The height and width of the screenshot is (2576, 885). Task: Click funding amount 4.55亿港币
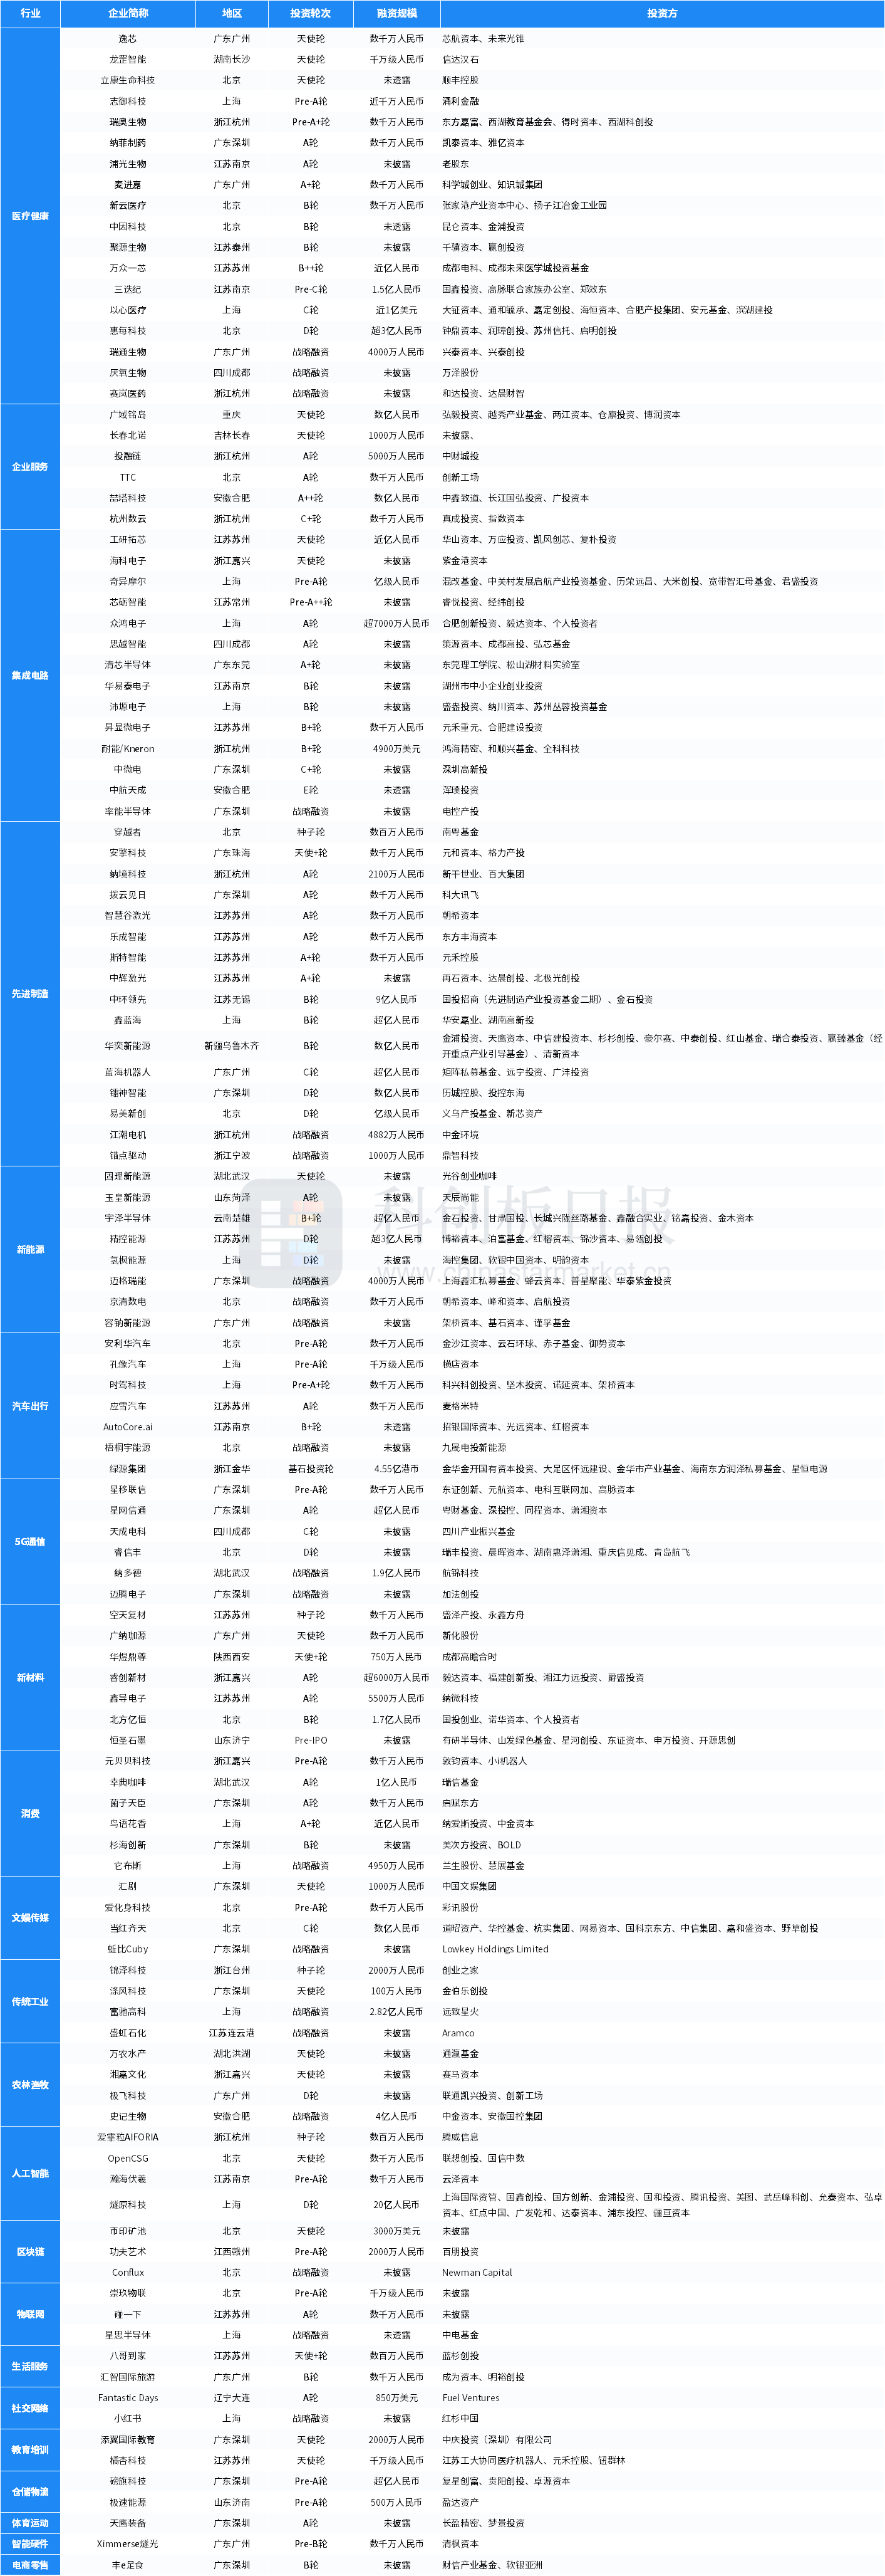(396, 1469)
